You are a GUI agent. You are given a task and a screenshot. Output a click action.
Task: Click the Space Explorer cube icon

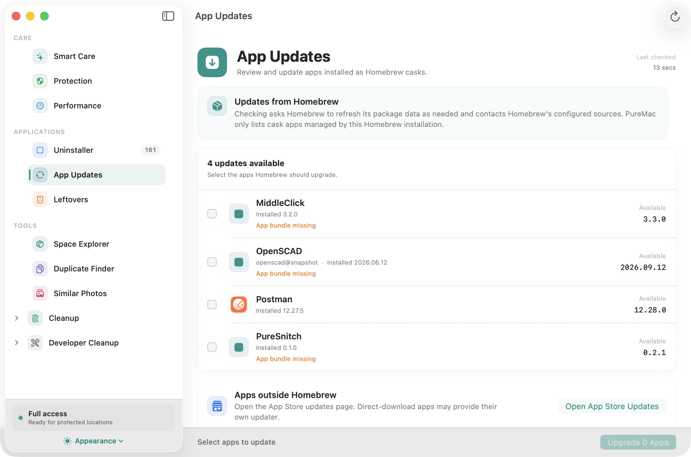click(40, 244)
